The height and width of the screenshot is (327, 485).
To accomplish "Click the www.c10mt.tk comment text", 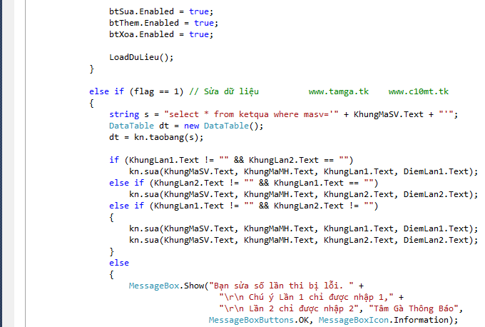I will pyautogui.click(x=418, y=91).
